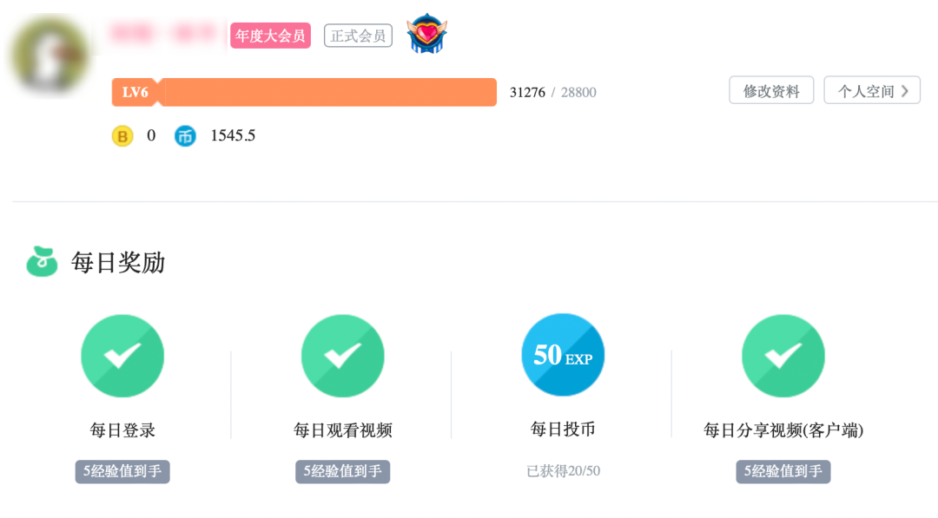Click the green 每日奖励 money bag icon
The height and width of the screenshot is (518, 938).
pos(42,261)
